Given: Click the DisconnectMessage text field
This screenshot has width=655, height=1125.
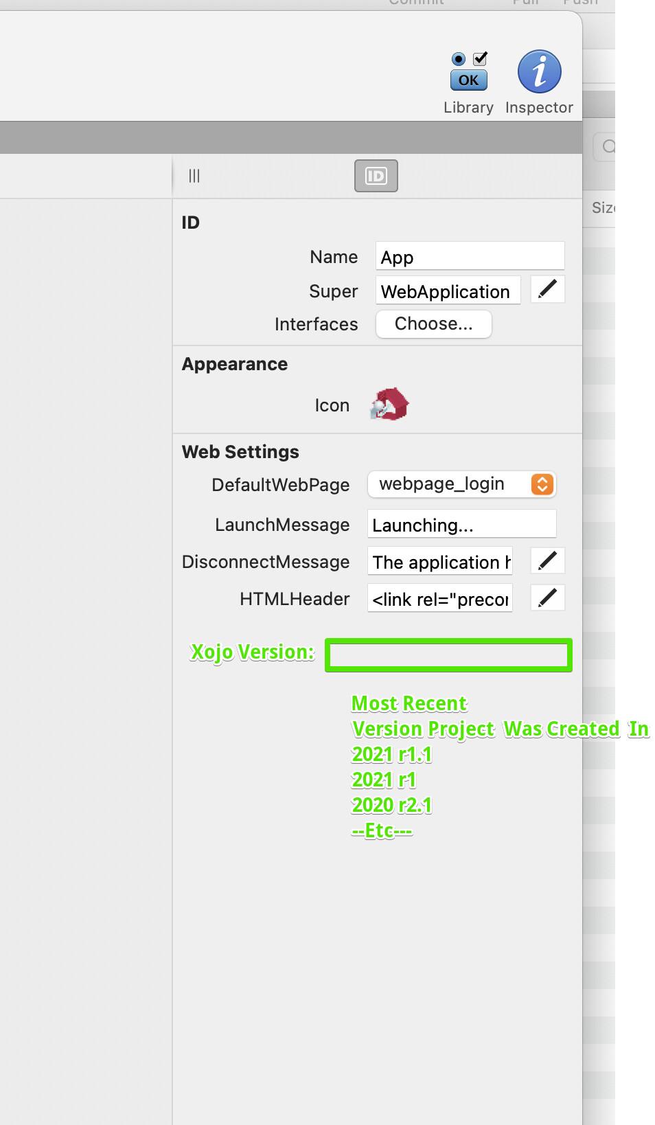Looking at the screenshot, I should pos(440,561).
